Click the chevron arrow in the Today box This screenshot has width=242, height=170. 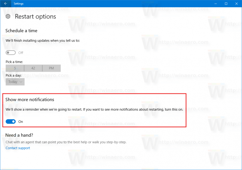click(21, 82)
